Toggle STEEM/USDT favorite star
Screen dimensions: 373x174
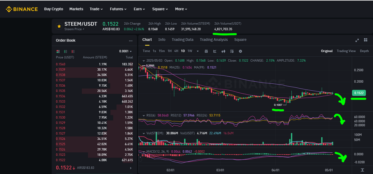coord(59,26)
